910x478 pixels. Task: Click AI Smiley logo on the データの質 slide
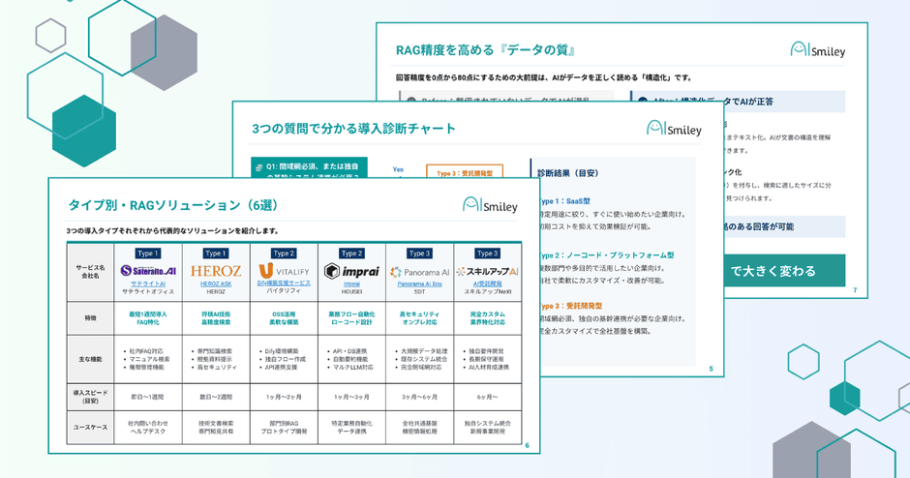click(818, 50)
